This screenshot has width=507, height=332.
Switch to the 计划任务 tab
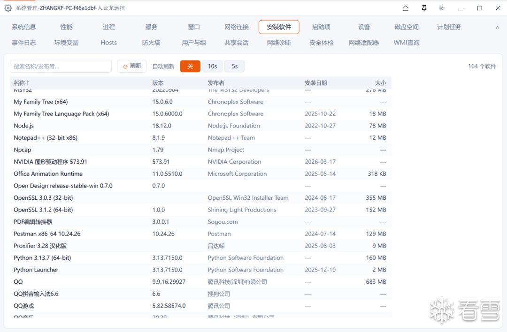pyautogui.click(x=449, y=27)
